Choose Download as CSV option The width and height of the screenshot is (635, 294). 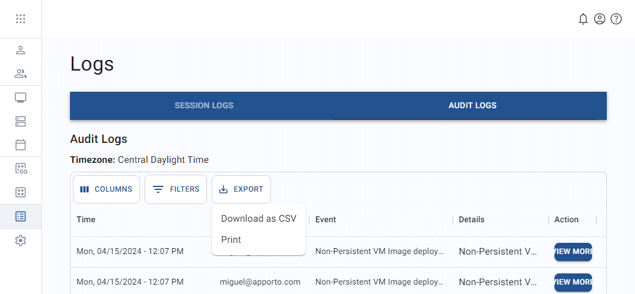[x=258, y=219]
